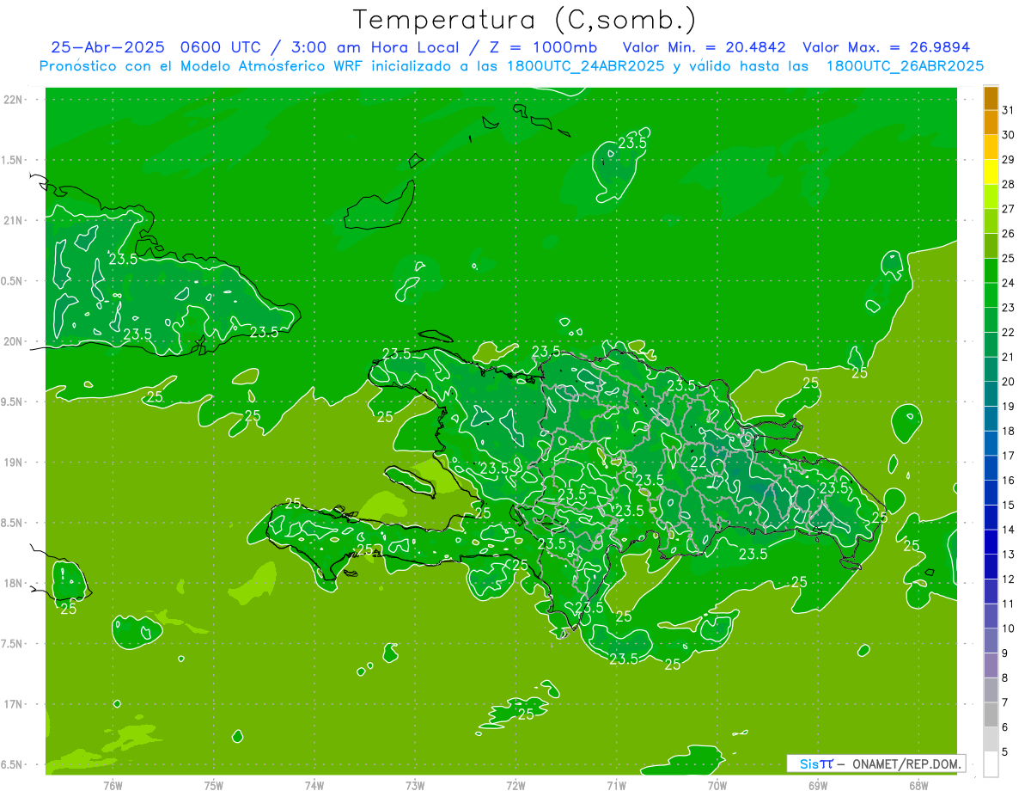Click the '17N' latitude axis label
This screenshot has height=797, width=1031.
tap(14, 704)
